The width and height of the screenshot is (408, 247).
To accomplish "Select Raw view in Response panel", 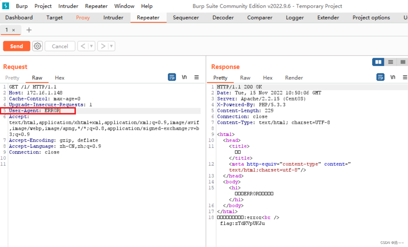I will 245,78.
